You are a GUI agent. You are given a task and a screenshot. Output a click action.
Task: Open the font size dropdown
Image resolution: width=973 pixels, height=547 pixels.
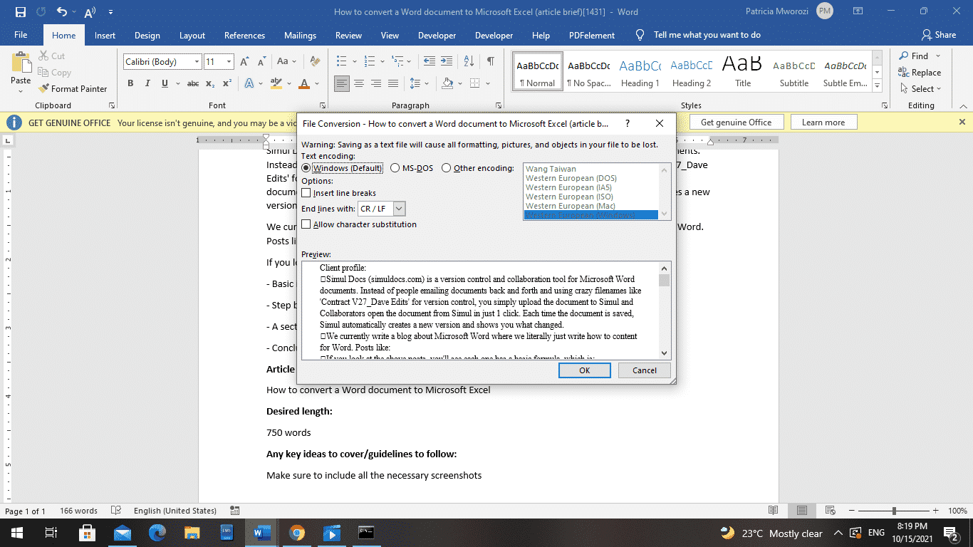pyautogui.click(x=227, y=61)
